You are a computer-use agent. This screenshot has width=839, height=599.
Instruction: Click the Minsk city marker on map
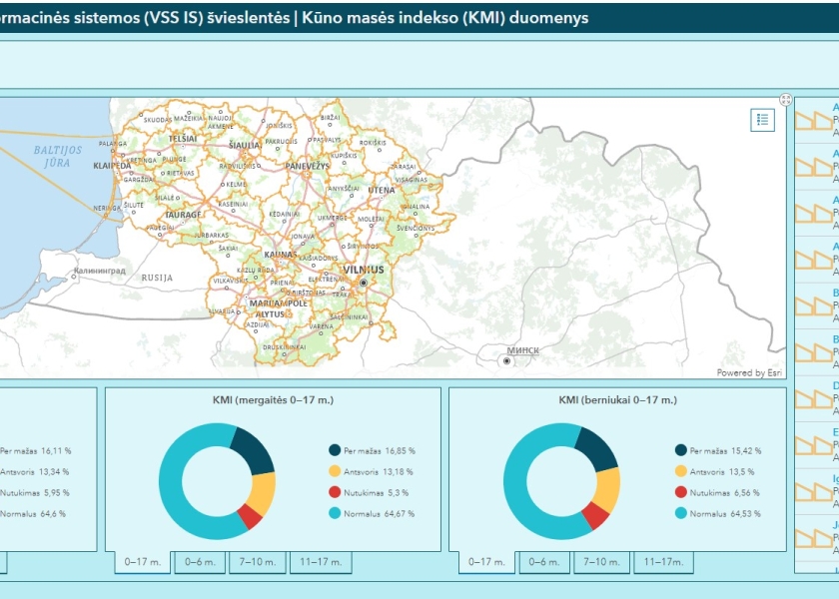coord(506,361)
